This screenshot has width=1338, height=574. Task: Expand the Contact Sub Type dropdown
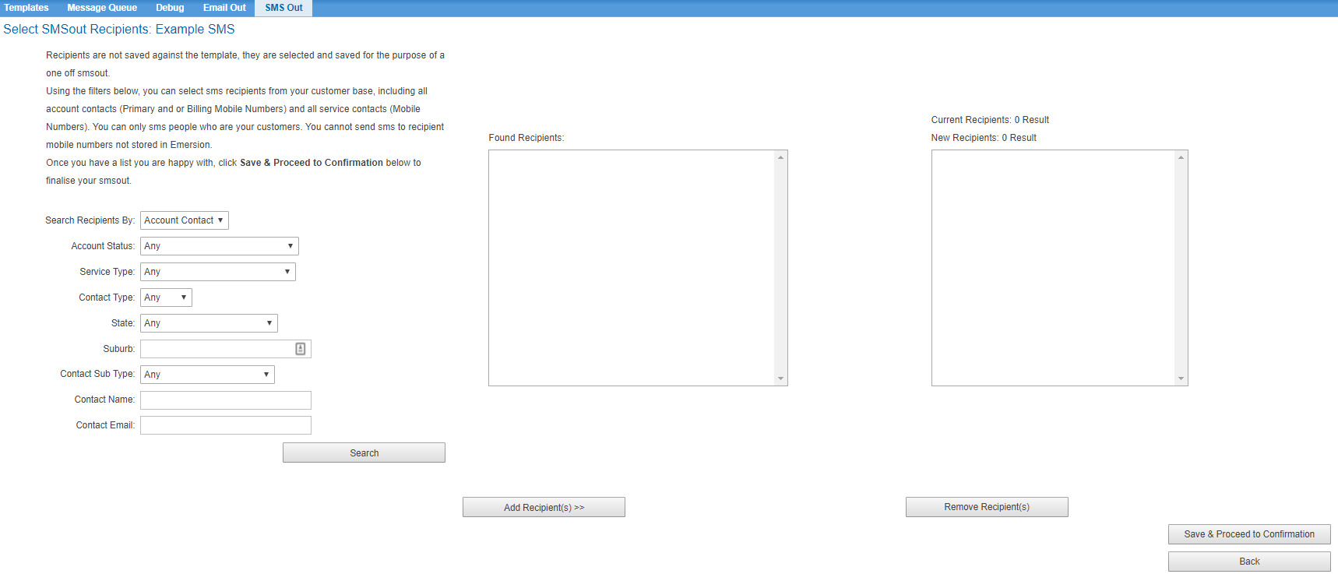(x=207, y=375)
